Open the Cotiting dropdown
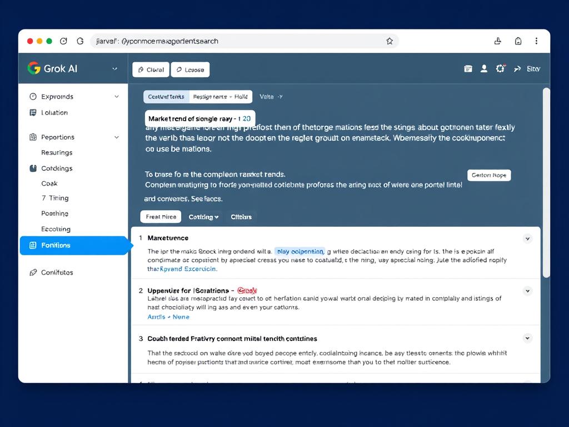 pos(203,217)
